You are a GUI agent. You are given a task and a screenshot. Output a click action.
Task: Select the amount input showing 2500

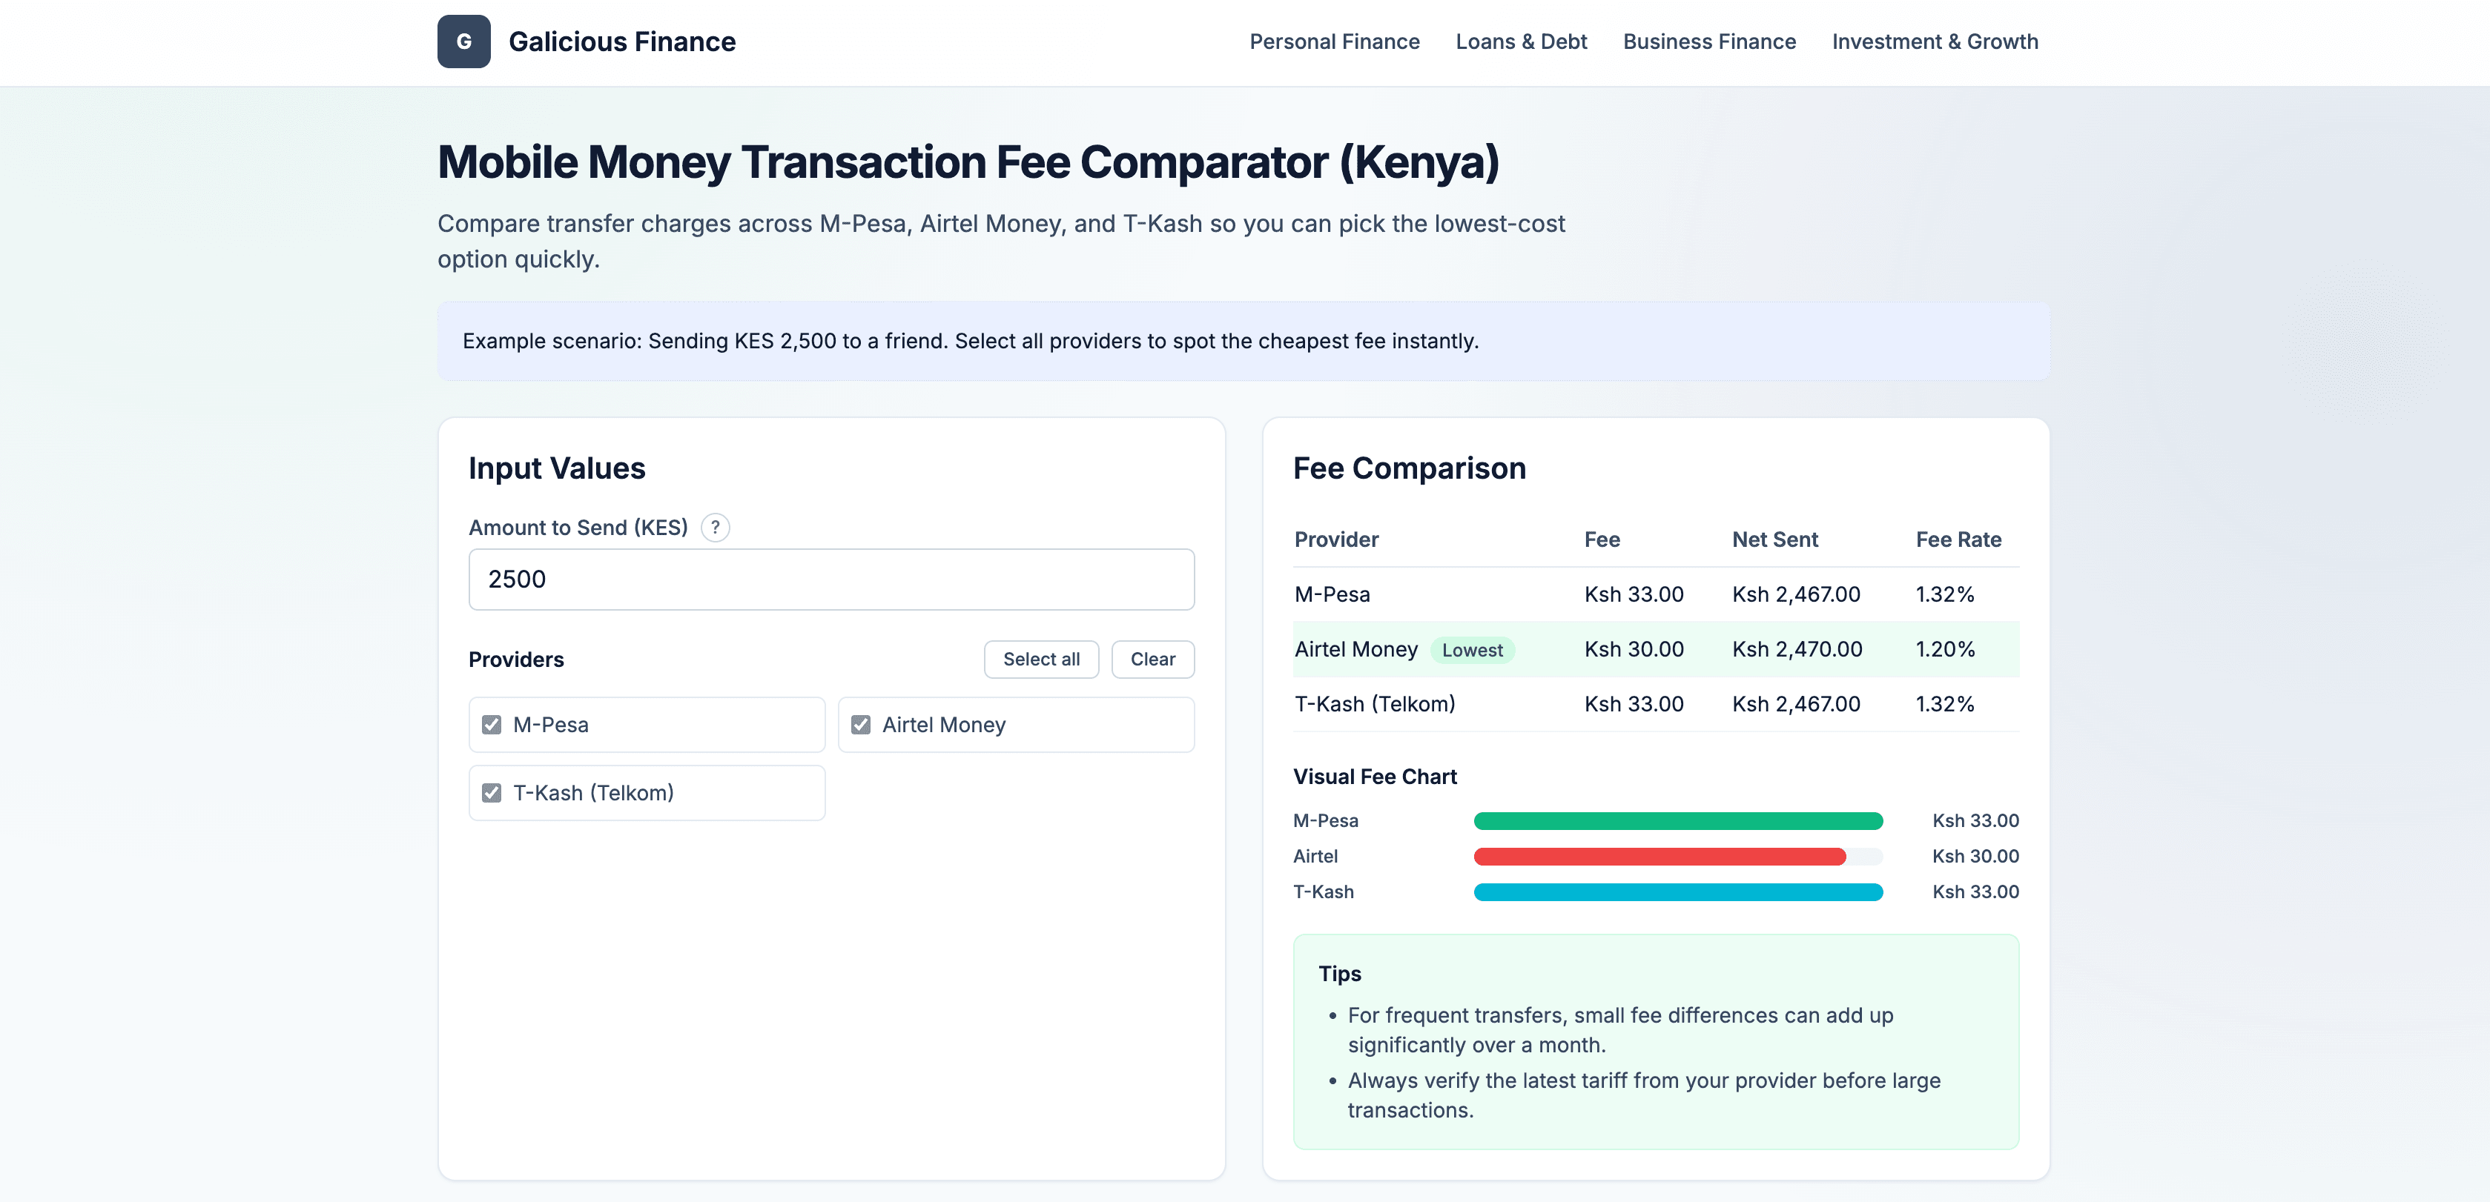(830, 579)
